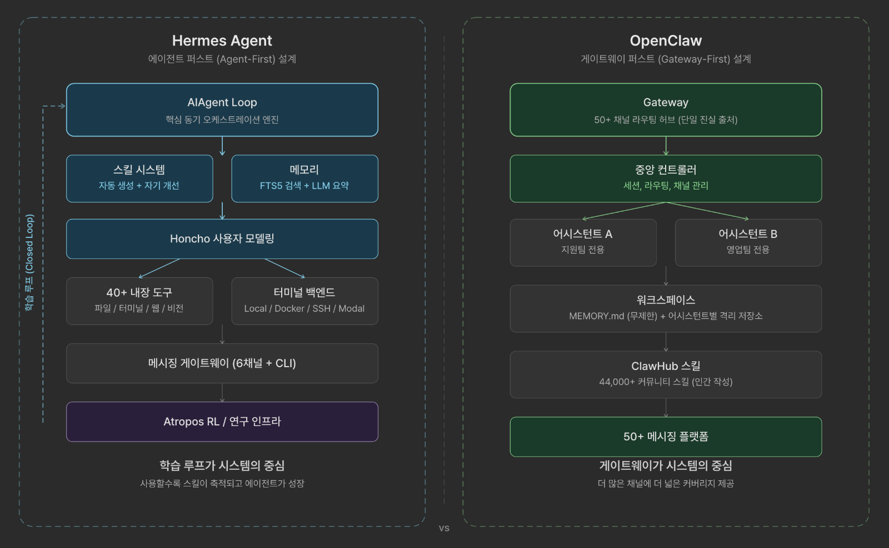Switch to the Hermes Agent panel

tap(222, 40)
